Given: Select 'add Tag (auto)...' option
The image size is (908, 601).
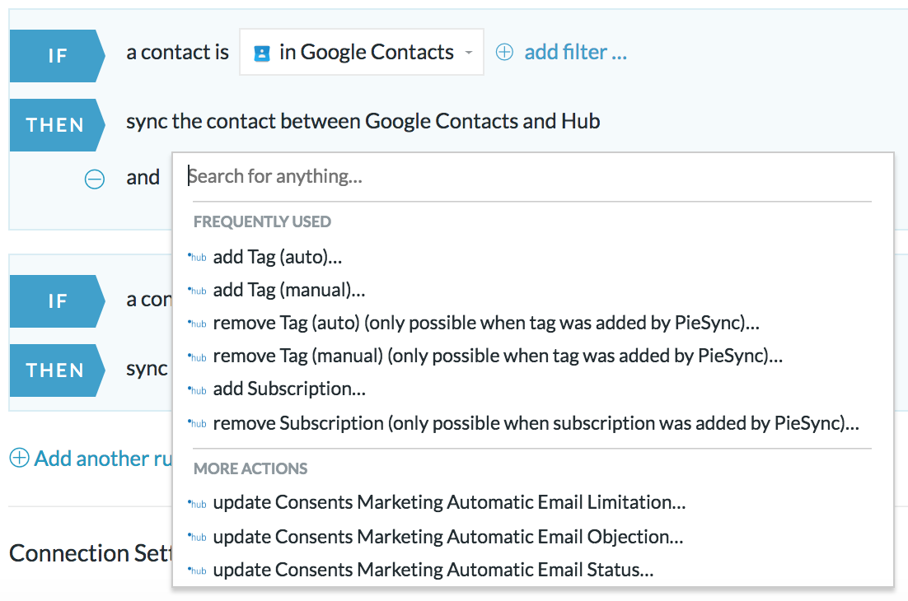Looking at the screenshot, I should coord(278,257).
